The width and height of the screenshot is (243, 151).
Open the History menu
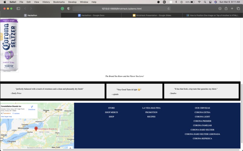[x=46, y=2]
